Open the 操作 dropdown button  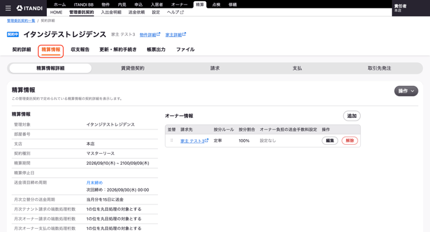(x=406, y=91)
